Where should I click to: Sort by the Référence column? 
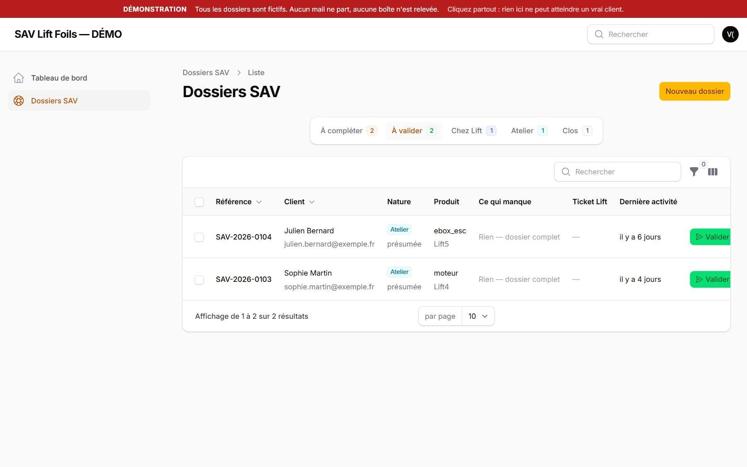click(x=239, y=202)
